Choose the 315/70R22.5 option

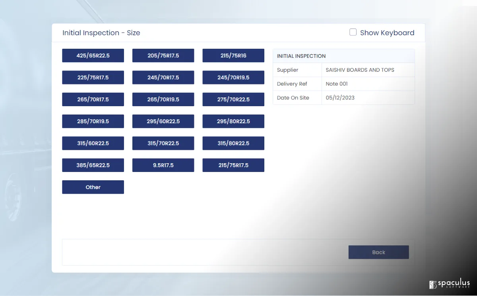[x=163, y=143]
